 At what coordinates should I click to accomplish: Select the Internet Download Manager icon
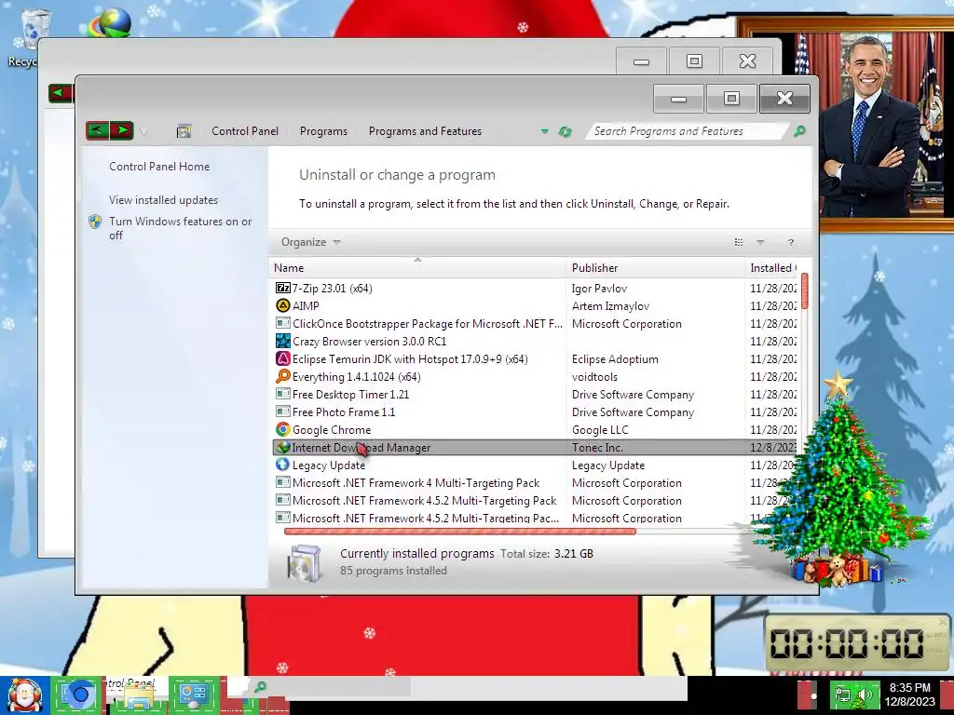(281, 448)
